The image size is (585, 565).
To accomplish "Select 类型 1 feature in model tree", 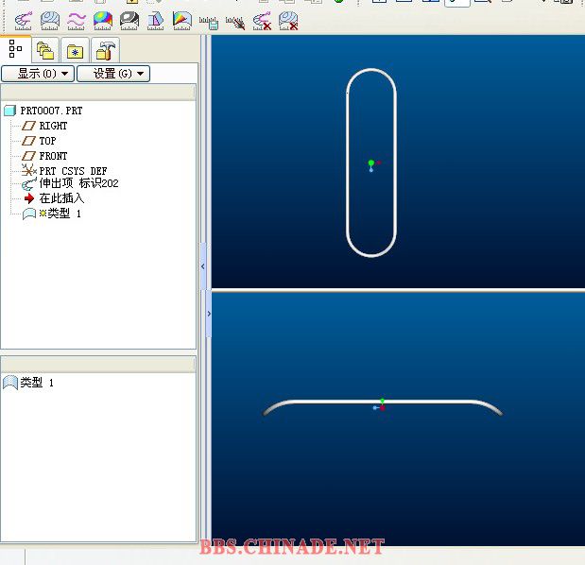I will click(51, 214).
